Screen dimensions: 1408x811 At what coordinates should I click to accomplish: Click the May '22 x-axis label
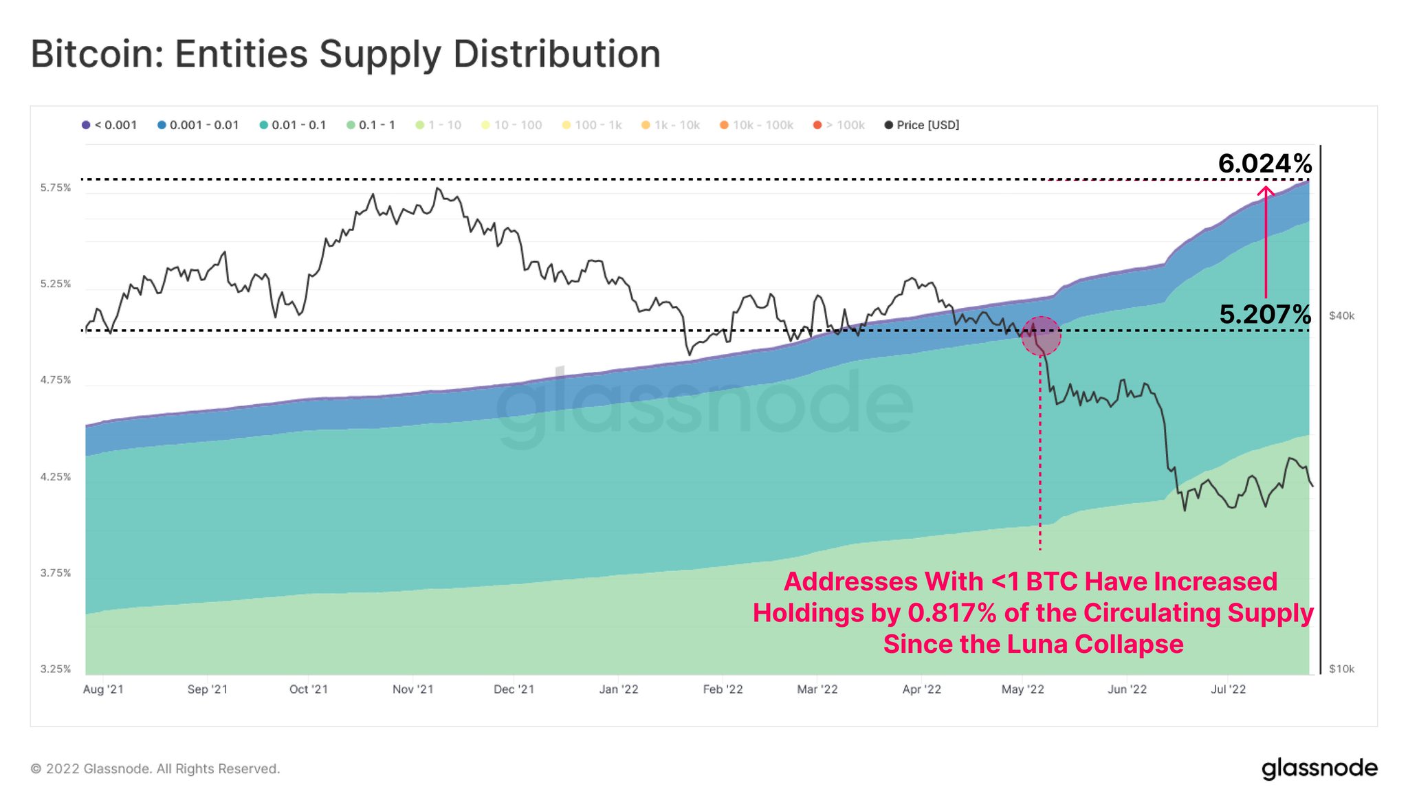pos(1022,689)
